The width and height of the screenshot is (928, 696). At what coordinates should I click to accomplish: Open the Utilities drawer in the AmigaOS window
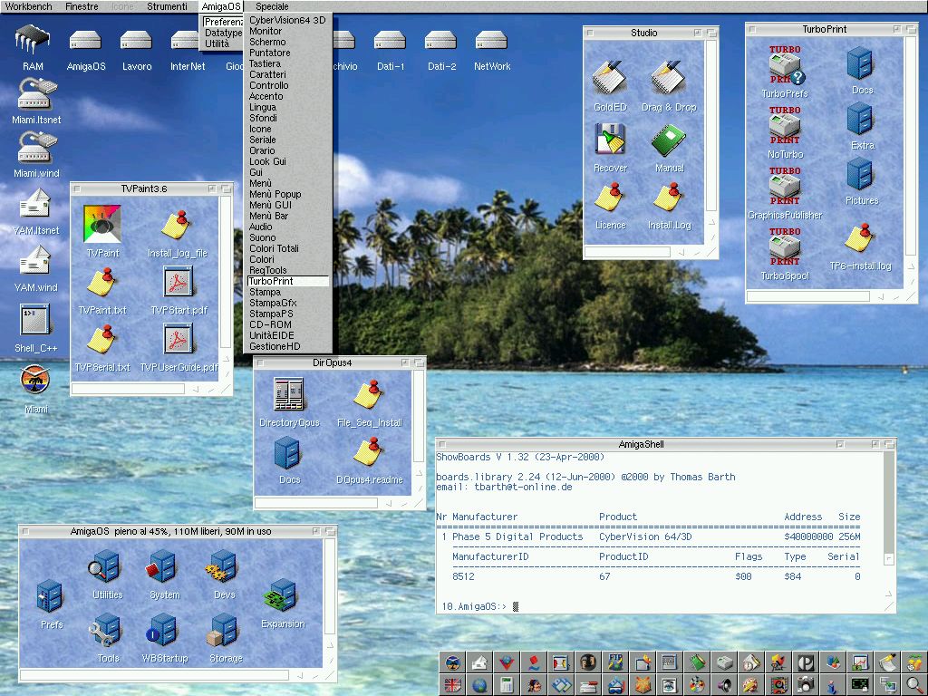coord(106,569)
